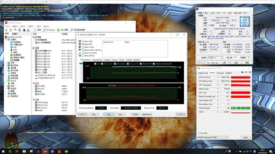
Task: Click the Stop button in stability test
Action: pyautogui.click(x=94, y=114)
